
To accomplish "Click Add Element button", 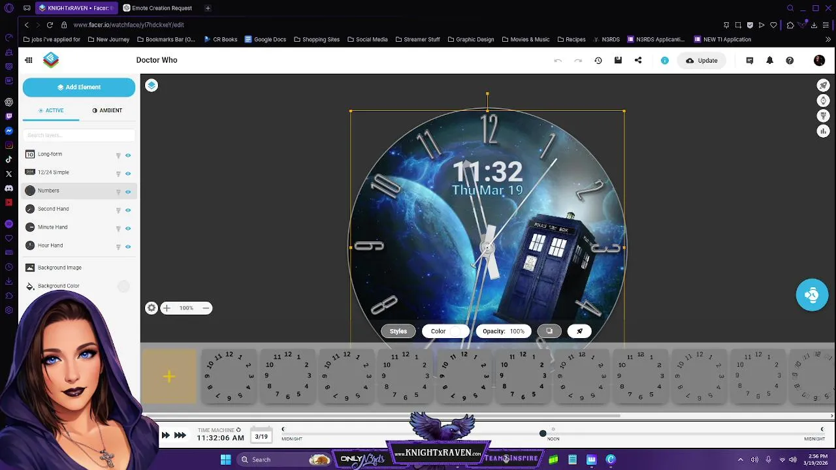I will 79,87.
